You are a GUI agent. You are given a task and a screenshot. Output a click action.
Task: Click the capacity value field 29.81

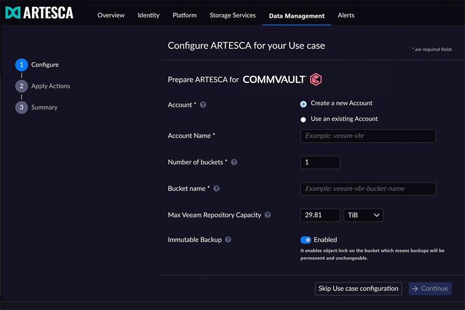tap(320, 215)
